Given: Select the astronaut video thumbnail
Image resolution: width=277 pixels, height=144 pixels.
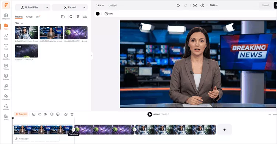Looking at the screenshot, I should 26,33.
